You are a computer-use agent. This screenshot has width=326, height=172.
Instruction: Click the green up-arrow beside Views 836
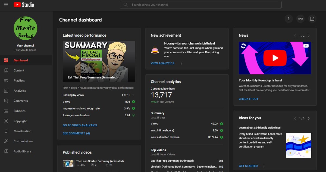pyautogui.click(x=133, y=102)
